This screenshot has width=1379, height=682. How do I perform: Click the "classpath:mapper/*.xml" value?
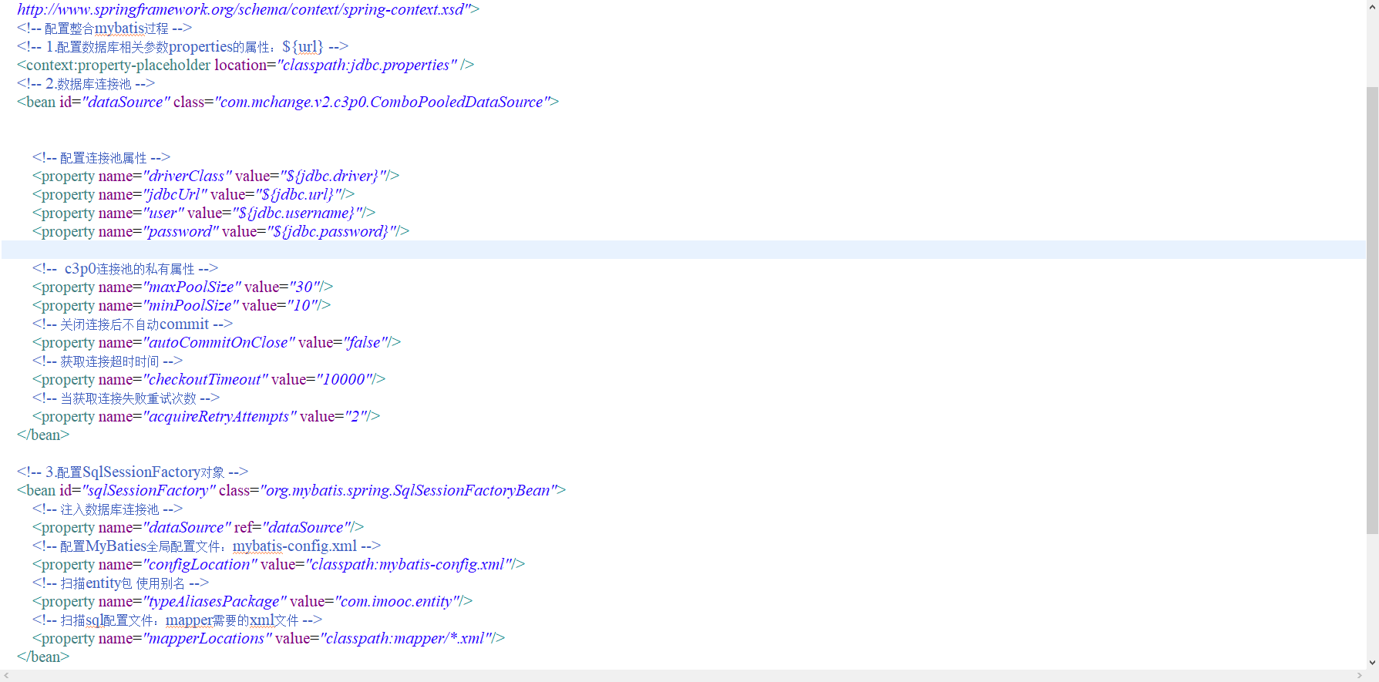405,639
